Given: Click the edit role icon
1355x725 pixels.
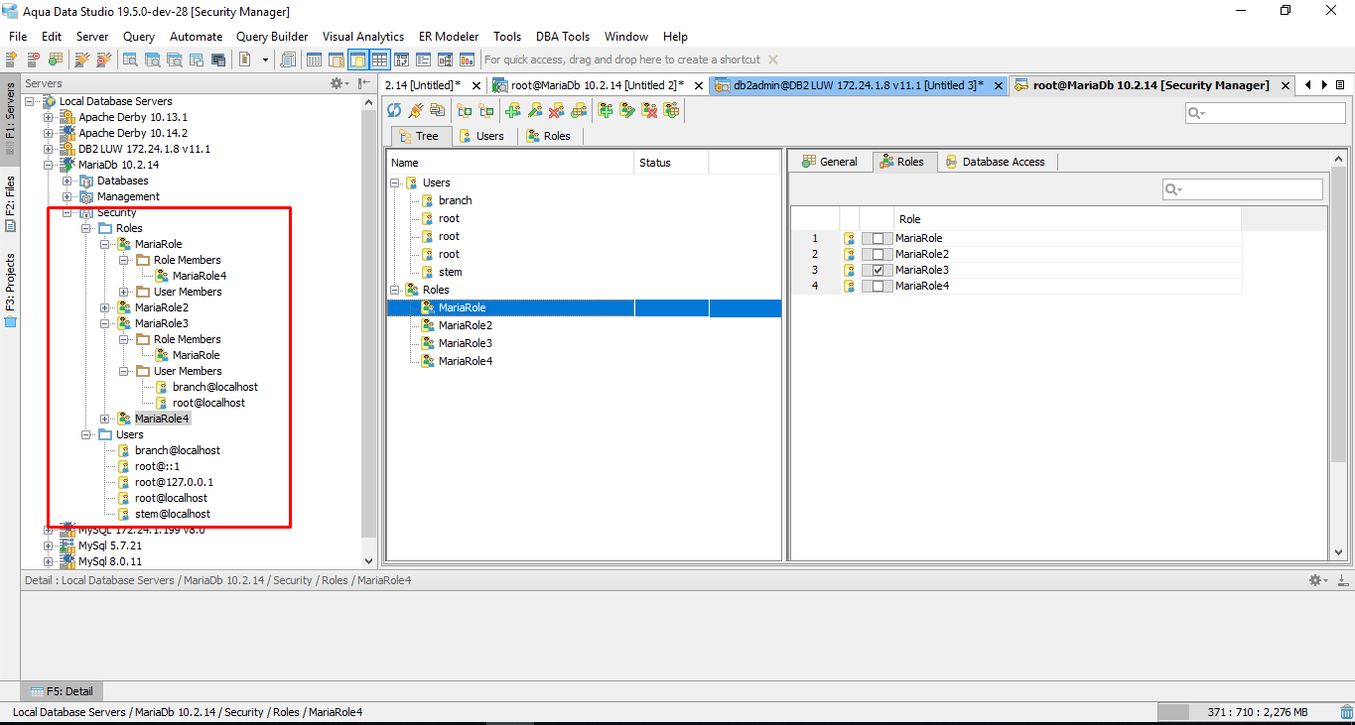Looking at the screenshot, I should (626, 110).
